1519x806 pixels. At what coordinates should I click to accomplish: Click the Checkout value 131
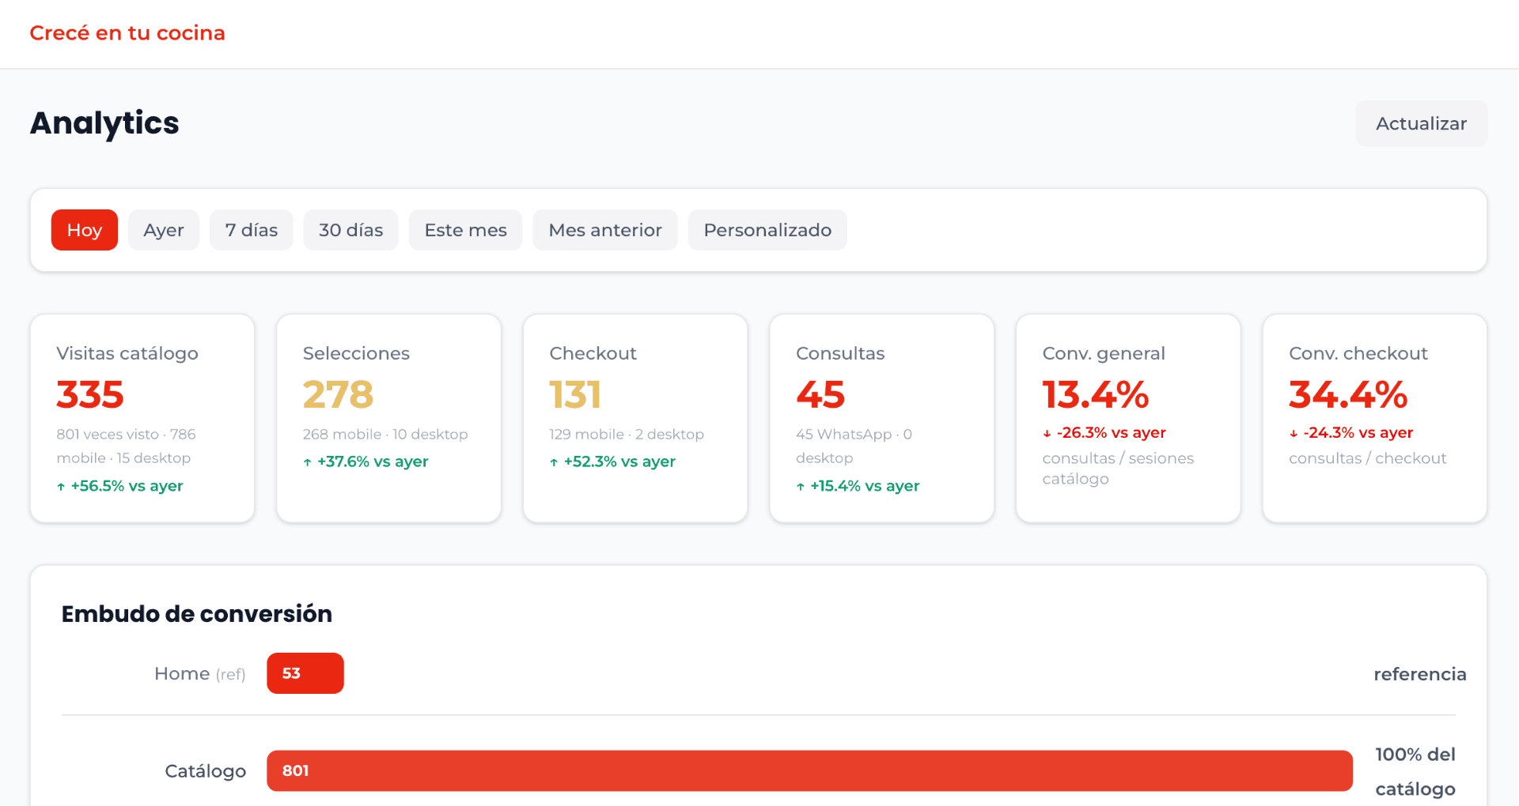(575, 394)
